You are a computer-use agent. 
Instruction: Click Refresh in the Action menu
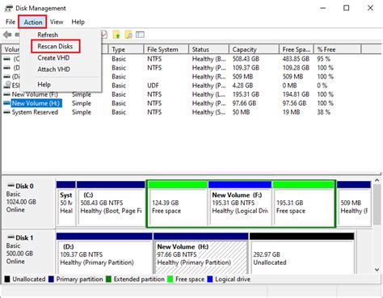pos(48,35)
